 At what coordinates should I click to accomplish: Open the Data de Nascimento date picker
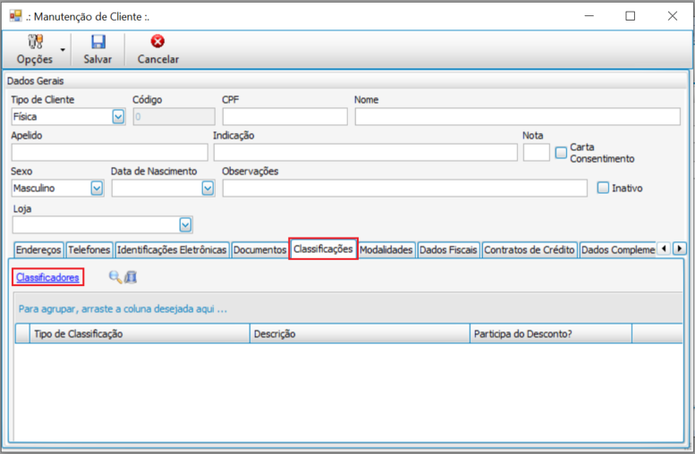coord(208,189)
